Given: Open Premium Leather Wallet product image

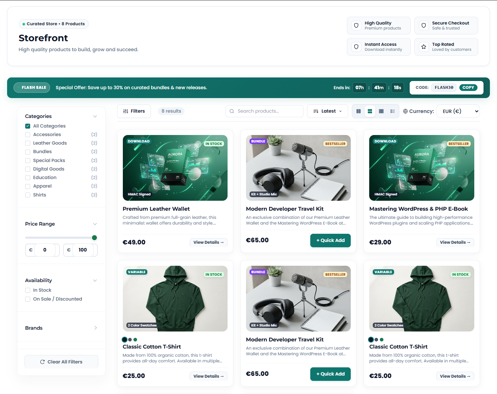Looking at the screenshot, I should (175, 168).
